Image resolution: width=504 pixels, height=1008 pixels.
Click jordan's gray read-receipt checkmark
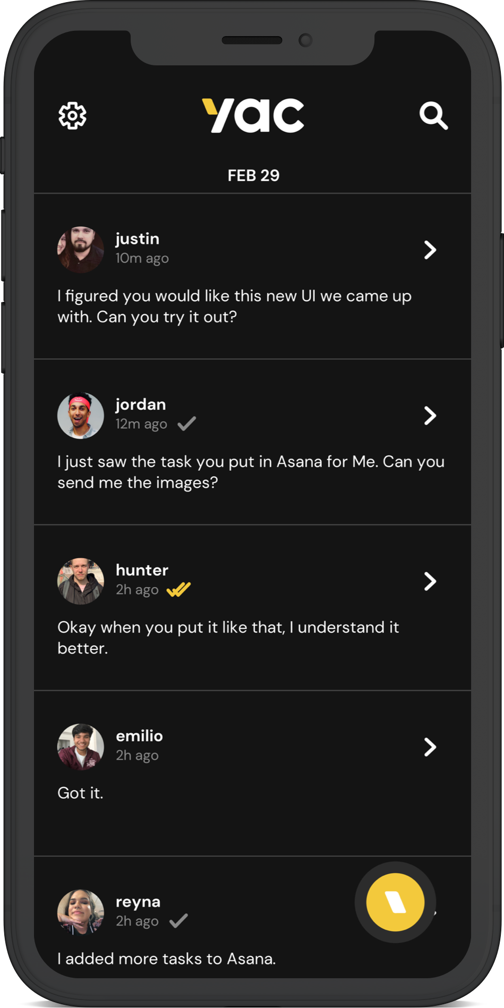click(186, 423)
